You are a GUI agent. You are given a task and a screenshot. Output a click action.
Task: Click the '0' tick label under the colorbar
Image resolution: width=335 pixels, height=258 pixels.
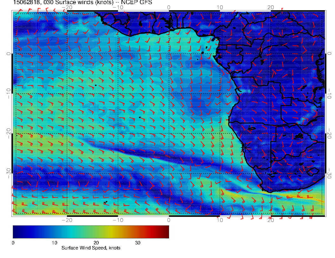(x=13, y=243)
